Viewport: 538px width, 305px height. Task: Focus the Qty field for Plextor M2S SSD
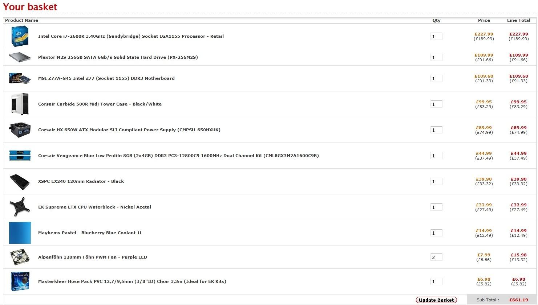click(x=436, y=57)
